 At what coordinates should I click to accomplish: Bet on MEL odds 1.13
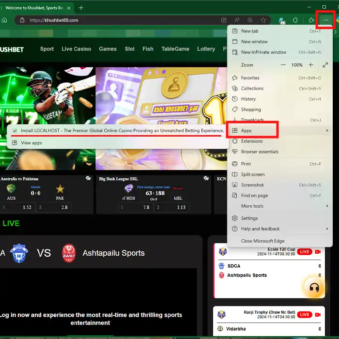pyautogui.click(x=172, y=207)
